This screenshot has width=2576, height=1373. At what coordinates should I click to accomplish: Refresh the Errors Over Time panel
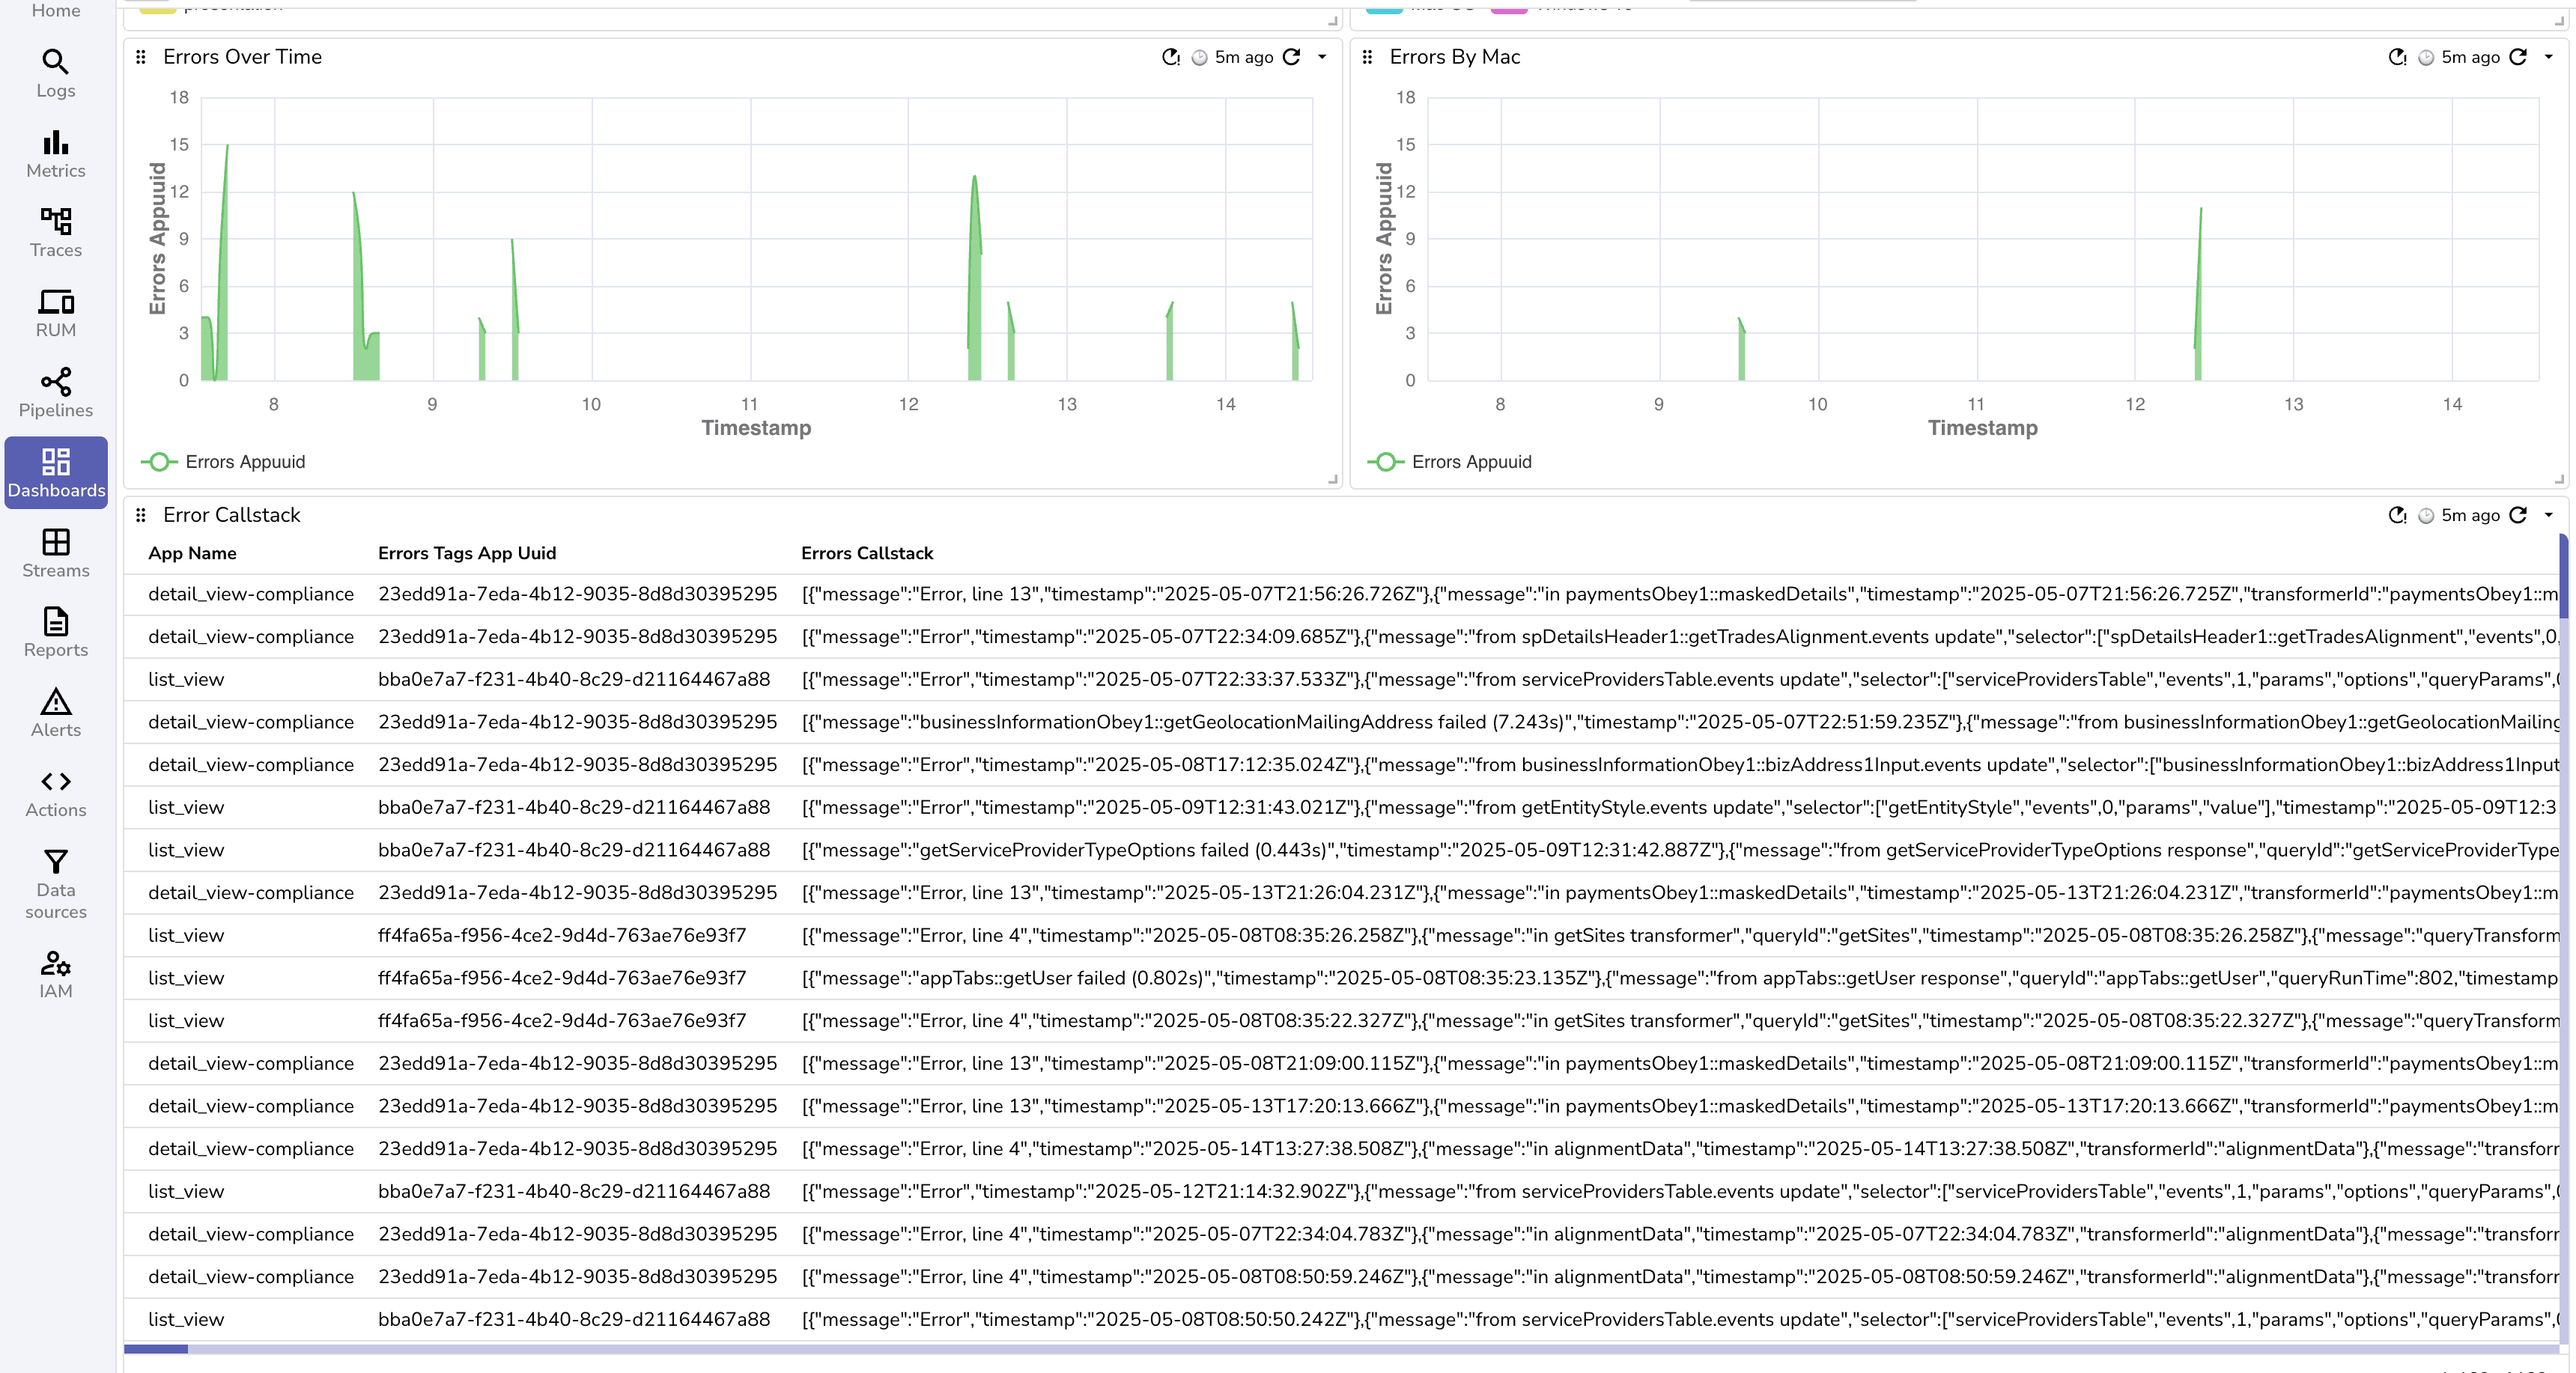1291,57
